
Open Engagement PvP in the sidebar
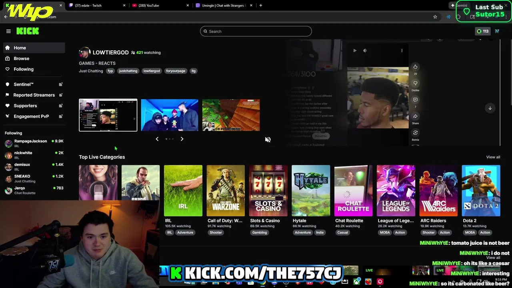coord(34,116)
